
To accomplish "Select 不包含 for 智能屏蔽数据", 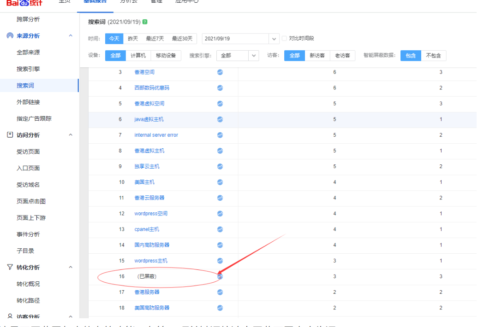I will [x=433, y=56].
